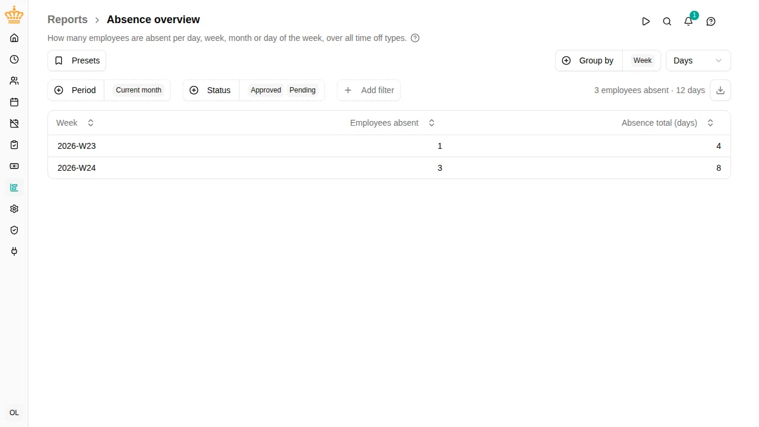Open the settings gear sidebar icon
The height and width of the screenshot is (427, 759).
click(14, 209)
